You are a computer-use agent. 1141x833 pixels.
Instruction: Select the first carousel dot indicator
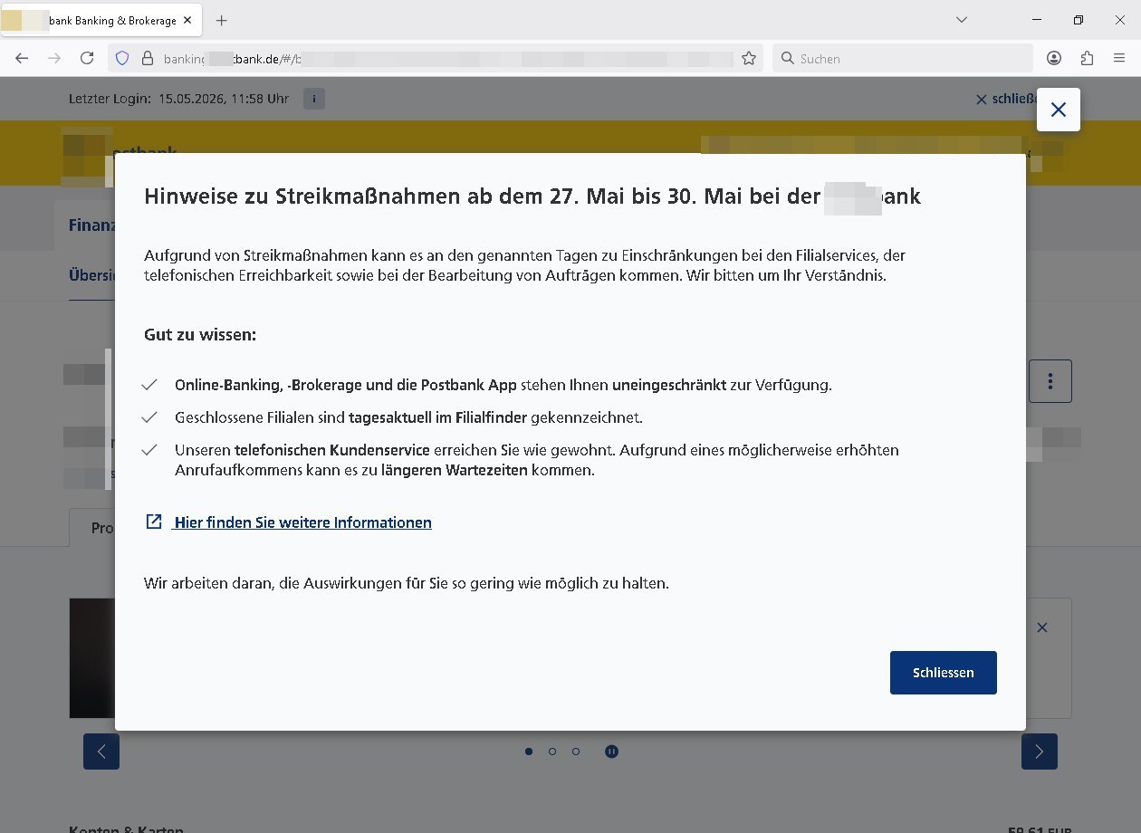(x=529, y=751)
